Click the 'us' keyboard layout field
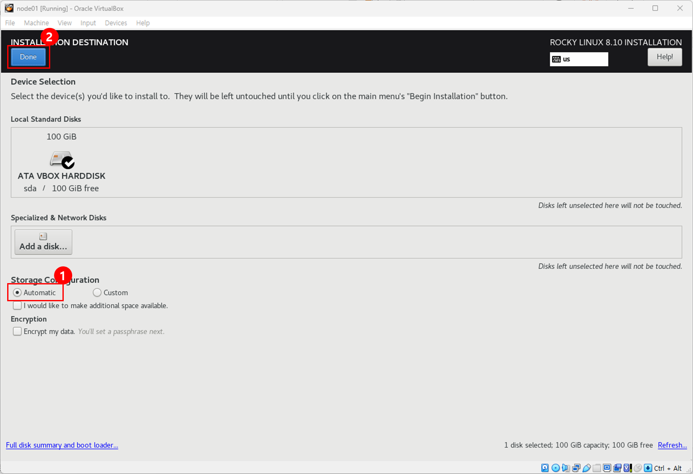 (x=579, y=59)
